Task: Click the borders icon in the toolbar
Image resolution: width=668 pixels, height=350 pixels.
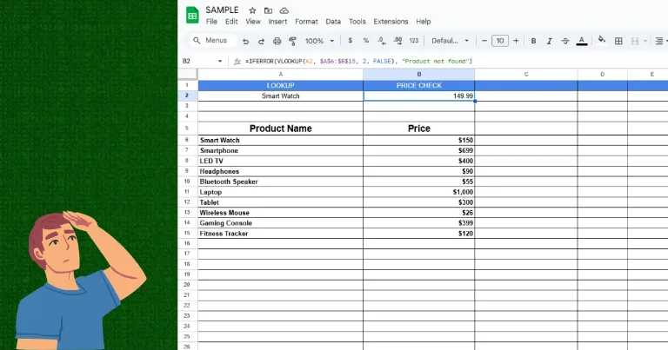Action: click(x=618, y=41)
